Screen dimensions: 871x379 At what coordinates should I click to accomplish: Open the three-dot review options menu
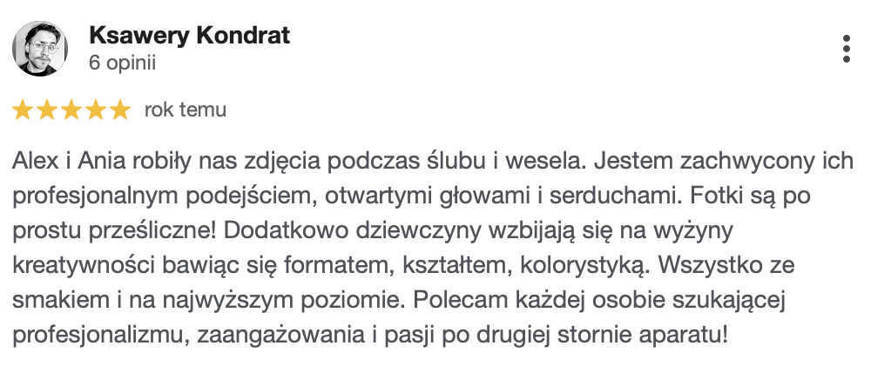[846, 49]
